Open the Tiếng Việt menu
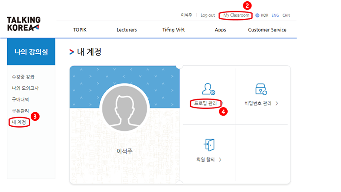 [173, 30]
